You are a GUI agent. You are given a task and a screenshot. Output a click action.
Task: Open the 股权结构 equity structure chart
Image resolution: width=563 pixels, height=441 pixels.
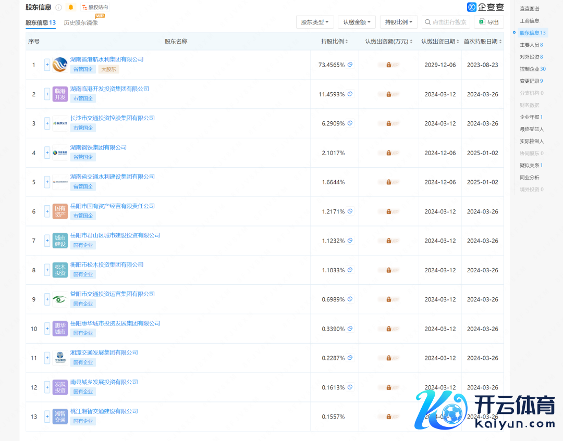(95, 7)
